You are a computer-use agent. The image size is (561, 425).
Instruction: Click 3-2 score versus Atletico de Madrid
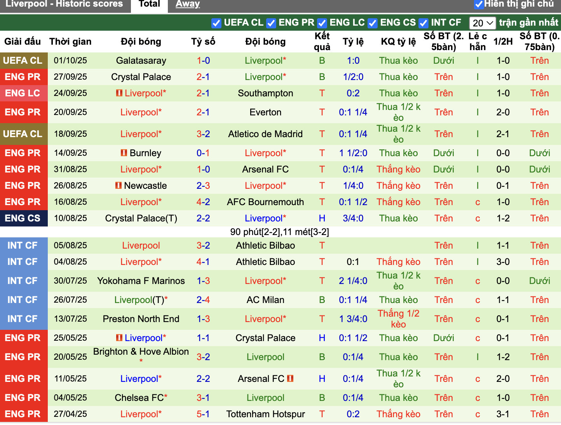pos(203,134)
